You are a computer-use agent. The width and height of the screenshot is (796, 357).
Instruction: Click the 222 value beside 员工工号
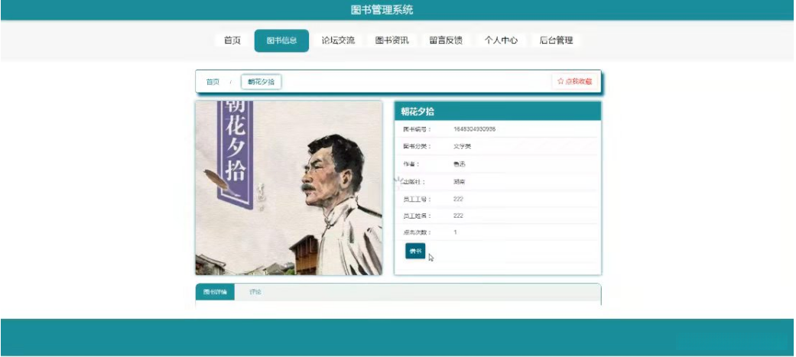tap(458, 199)
